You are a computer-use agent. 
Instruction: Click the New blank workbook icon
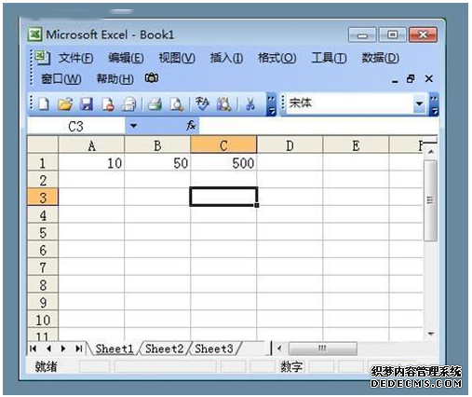pyautogui.click(x=44, y=104)
